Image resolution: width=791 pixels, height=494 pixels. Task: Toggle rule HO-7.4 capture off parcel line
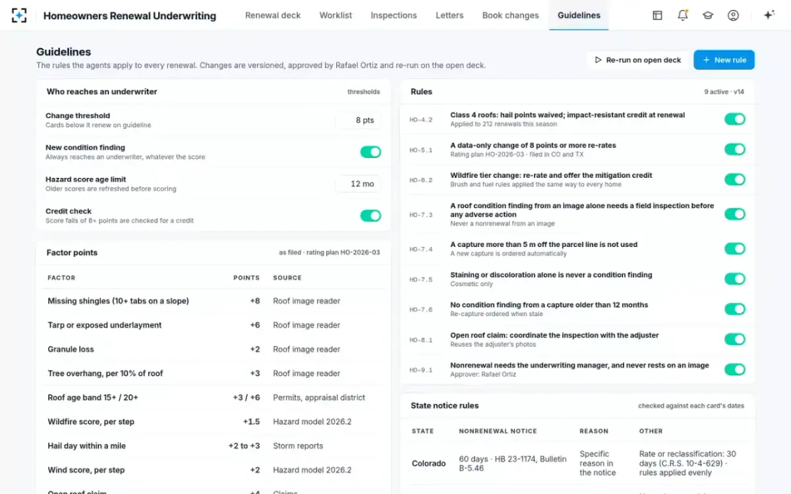click(735, 248)
